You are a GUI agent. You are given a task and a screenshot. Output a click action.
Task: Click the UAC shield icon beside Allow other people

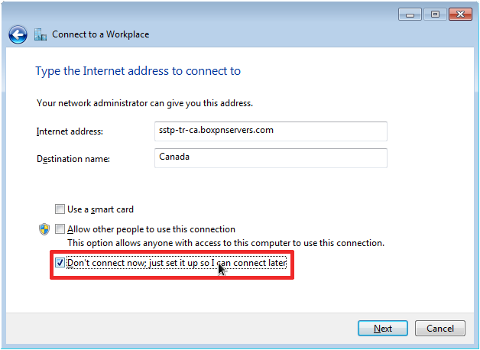click(44, 229)
